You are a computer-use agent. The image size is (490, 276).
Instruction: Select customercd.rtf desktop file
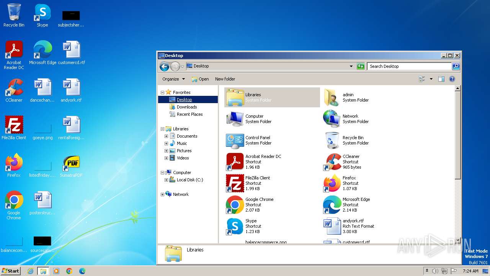point(71,53)
